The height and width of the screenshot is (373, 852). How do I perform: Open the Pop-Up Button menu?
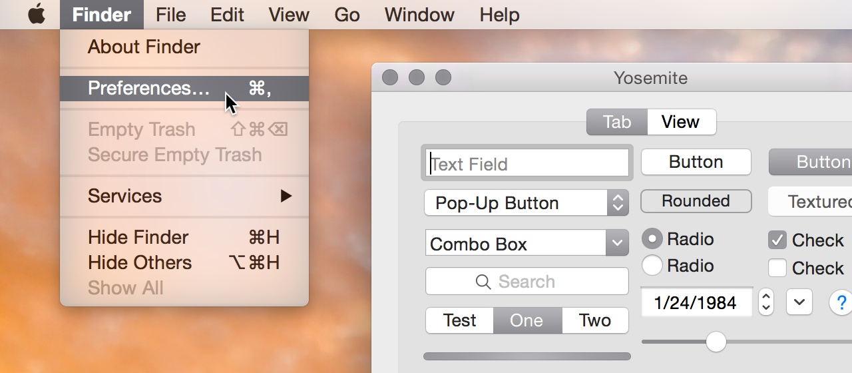[x=527, y=203]
